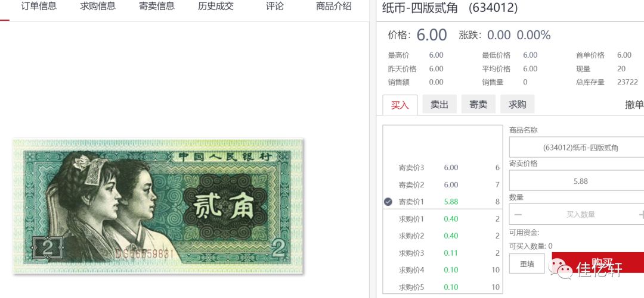Decrease quantity with the minus stepper

coord(518,214)
